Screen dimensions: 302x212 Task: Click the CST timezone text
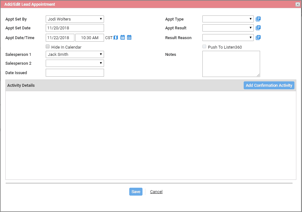tap(109, 38)
